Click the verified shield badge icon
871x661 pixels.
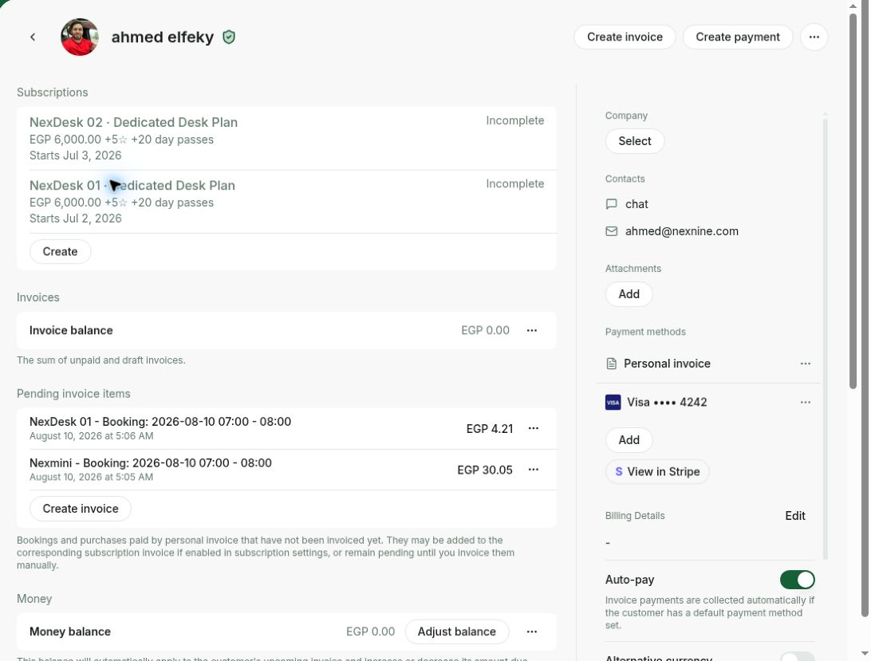(229, 37)
